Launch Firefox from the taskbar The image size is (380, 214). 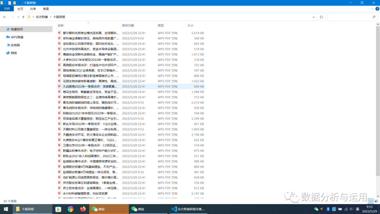coord(83,209)
